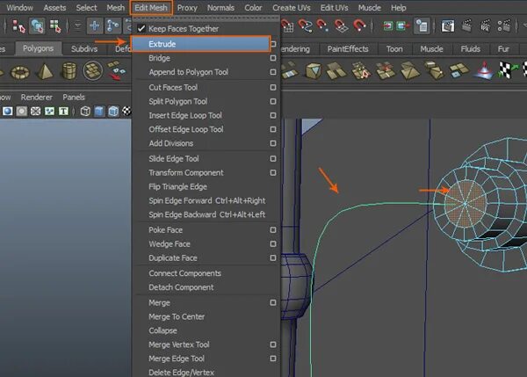Open the Wedge Face option box
527x377 pixels.
click(x=273, y=244)
